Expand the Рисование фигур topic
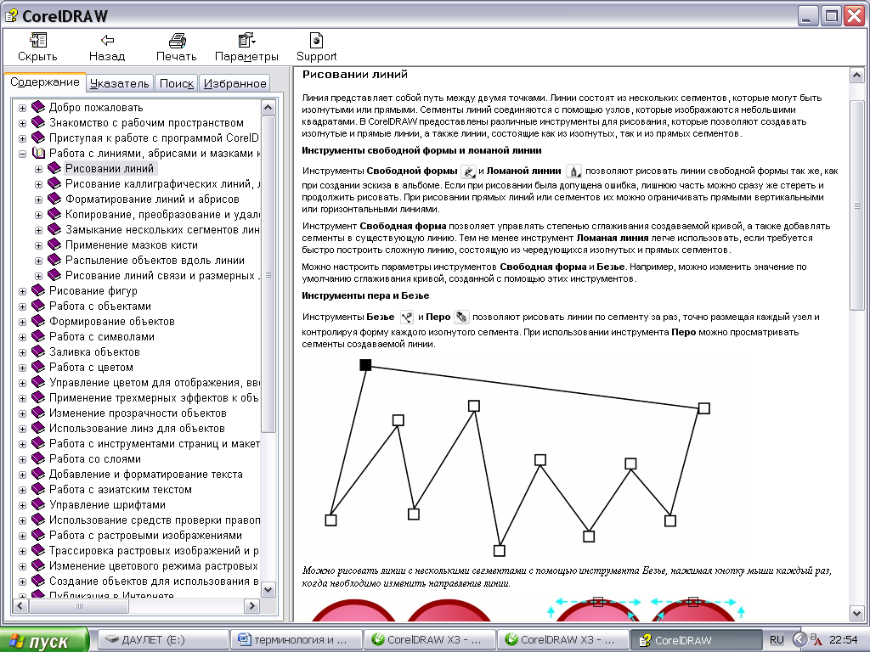This screenshot has height=652, width=870. tap(22, 291)
